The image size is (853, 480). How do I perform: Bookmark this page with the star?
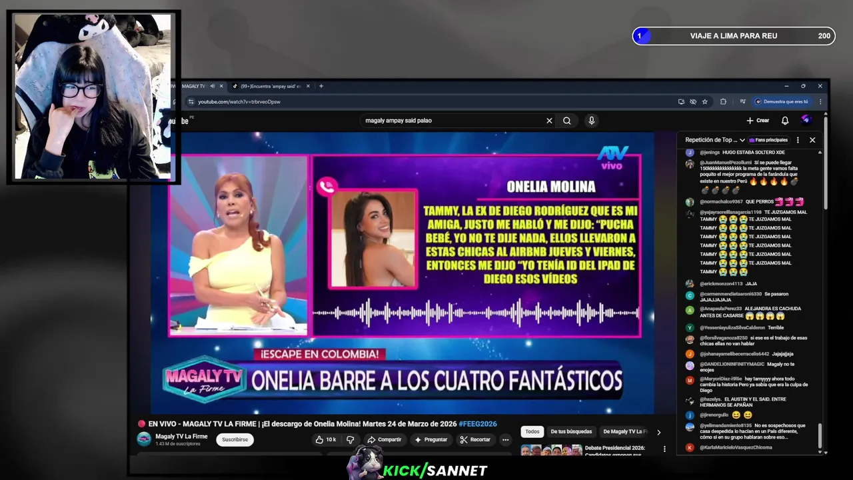click(705, 102)
